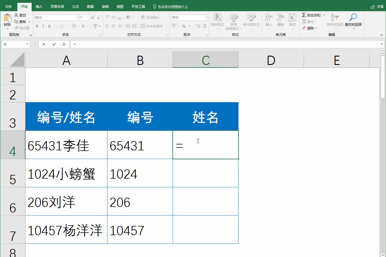Apply bold formatting from font group

pyautogui.click(x=37, y=26)
